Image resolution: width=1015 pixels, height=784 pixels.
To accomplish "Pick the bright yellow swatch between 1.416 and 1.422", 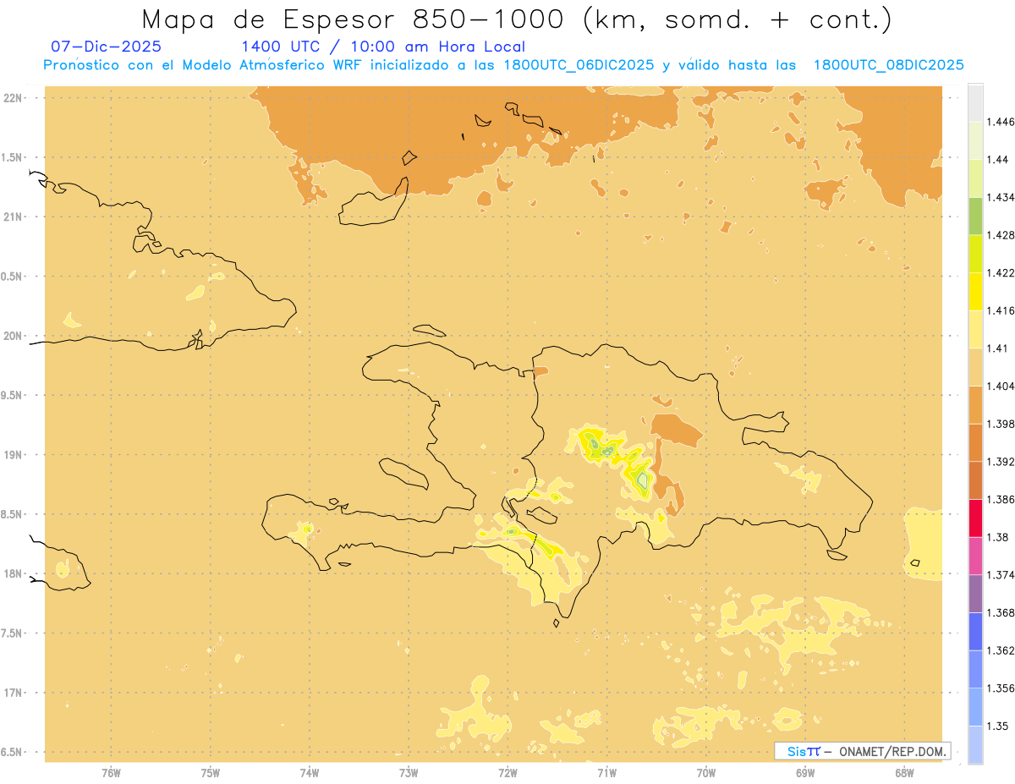I will point(975,291).
